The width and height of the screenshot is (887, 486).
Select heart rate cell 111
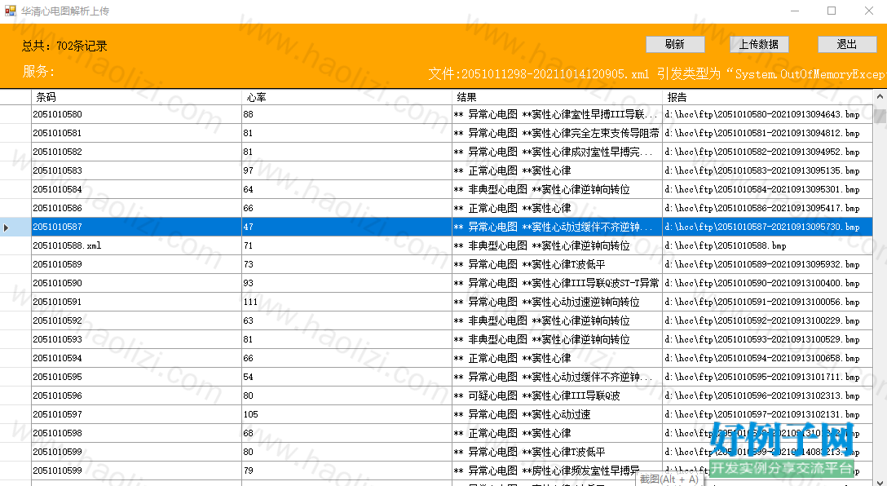(346, 302)
